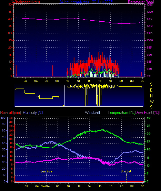Click humidity axis value 90
The image size is (161, 191).
(4, 124)
